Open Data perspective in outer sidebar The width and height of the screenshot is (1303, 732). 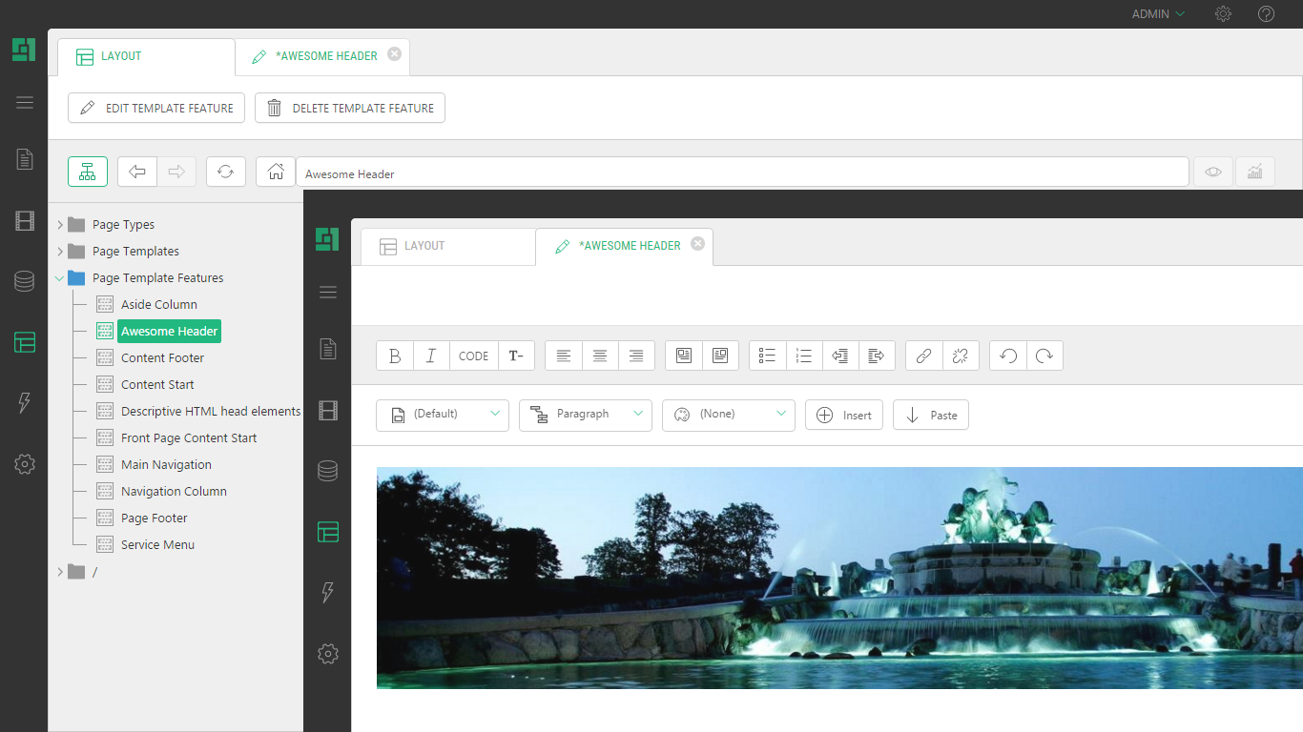[x=25, y=281]
